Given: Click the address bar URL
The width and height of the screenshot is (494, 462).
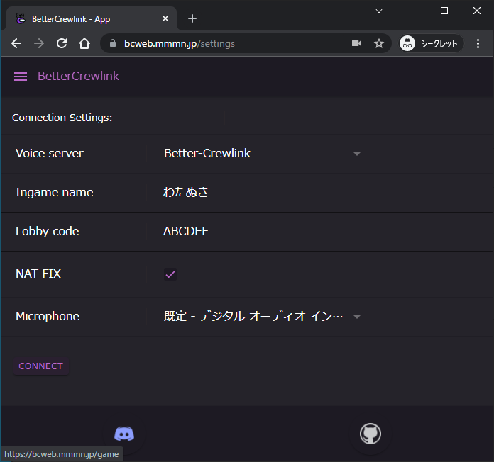Looking at the screenshot, I should pos(180,43).
